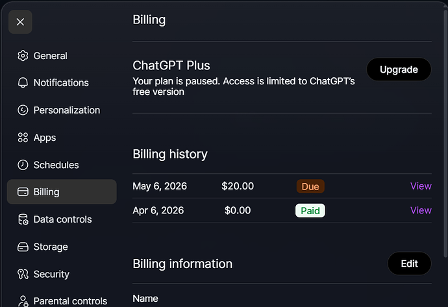Select the Security section label
This screenshot has width=448, height=307.
click(51, 274)
